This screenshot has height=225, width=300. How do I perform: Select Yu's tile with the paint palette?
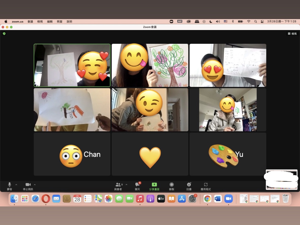point(228,154)
